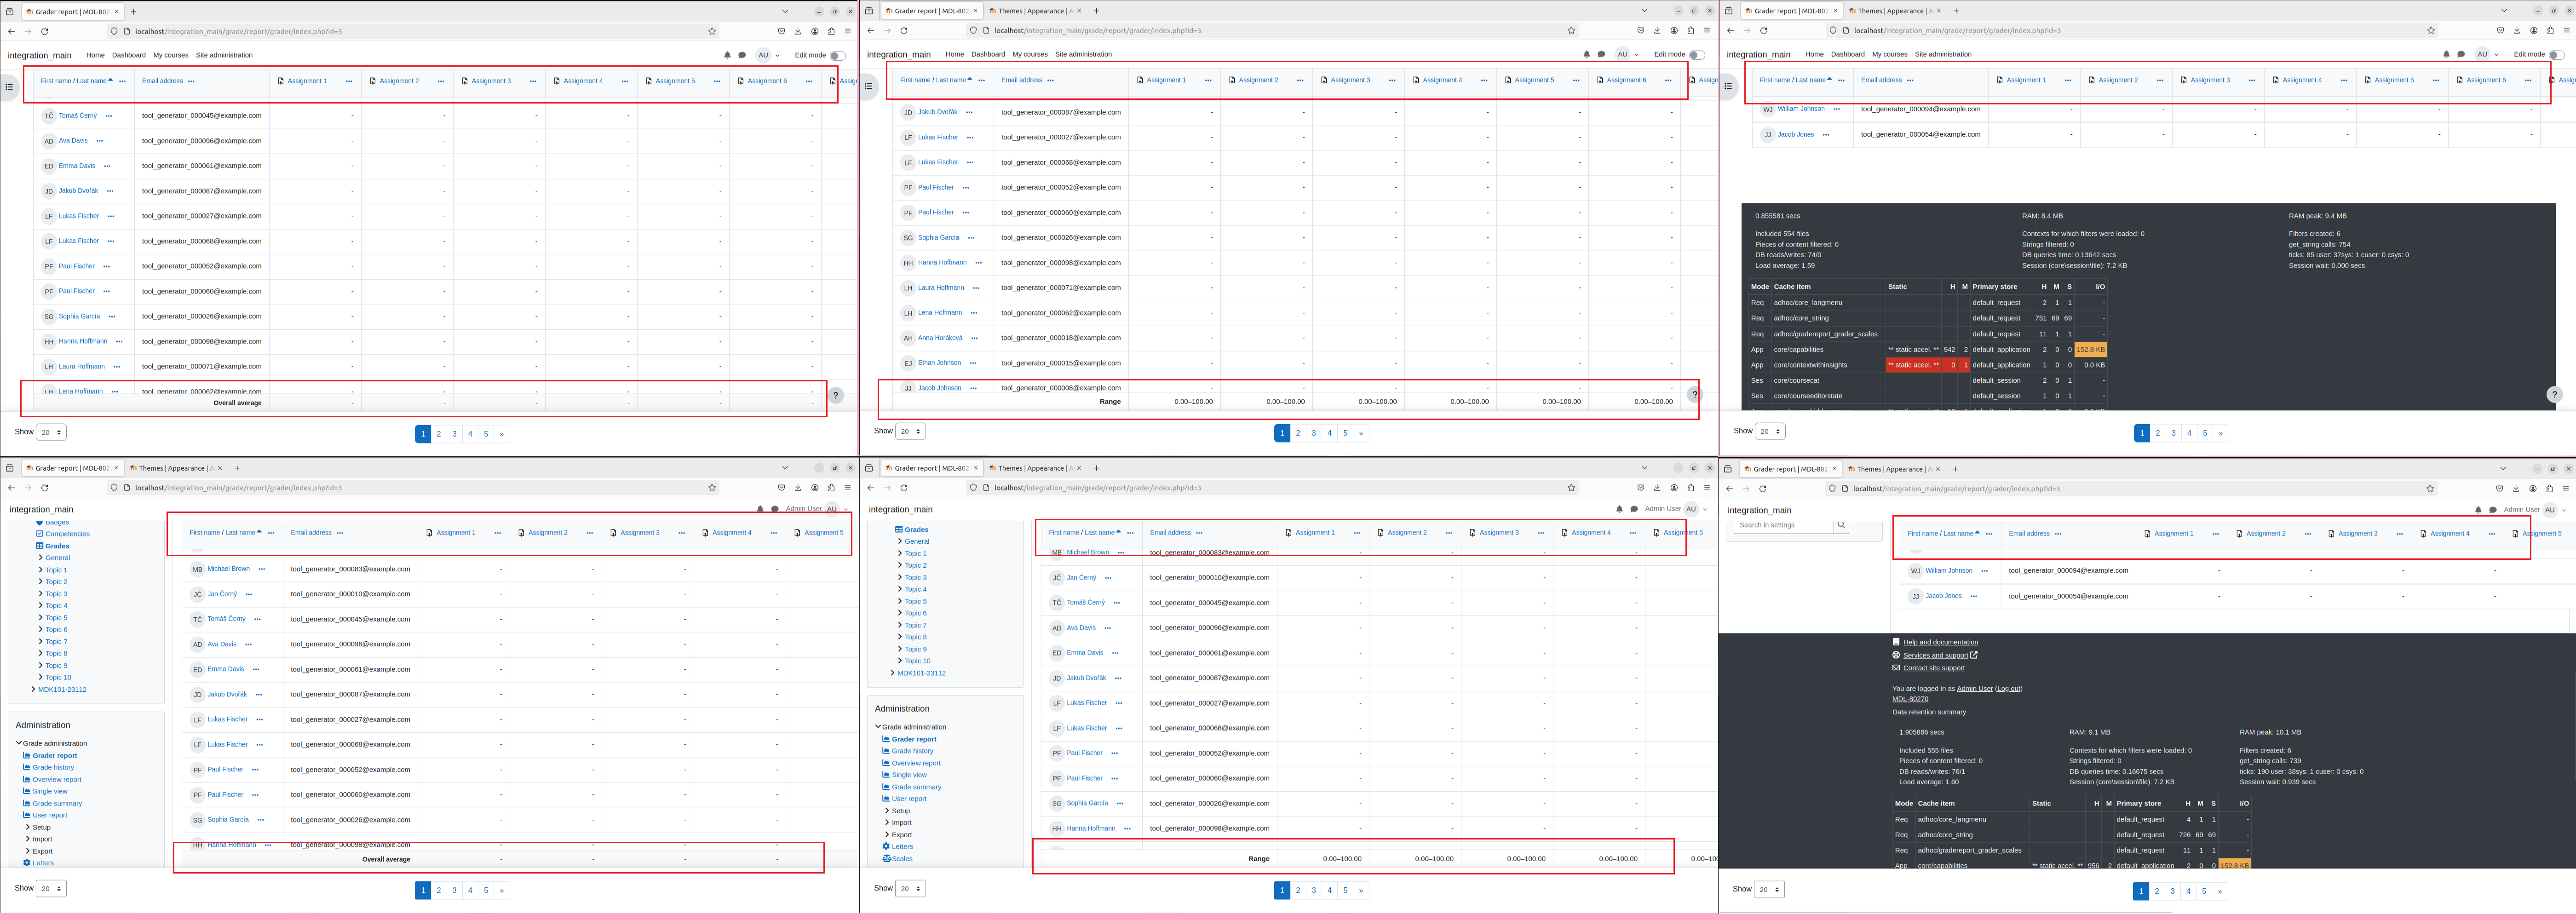Click the Search in settings field in bottom-right window
Viewport: 2576px width, 920px height.
tap(1783, 525)
